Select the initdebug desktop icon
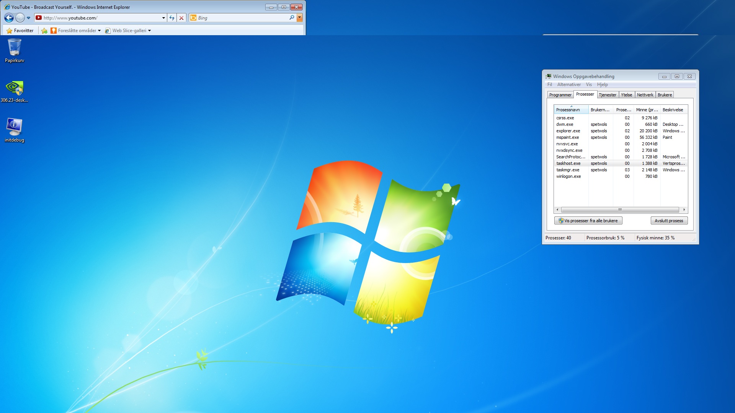735x413 pixels. [14, 130]
